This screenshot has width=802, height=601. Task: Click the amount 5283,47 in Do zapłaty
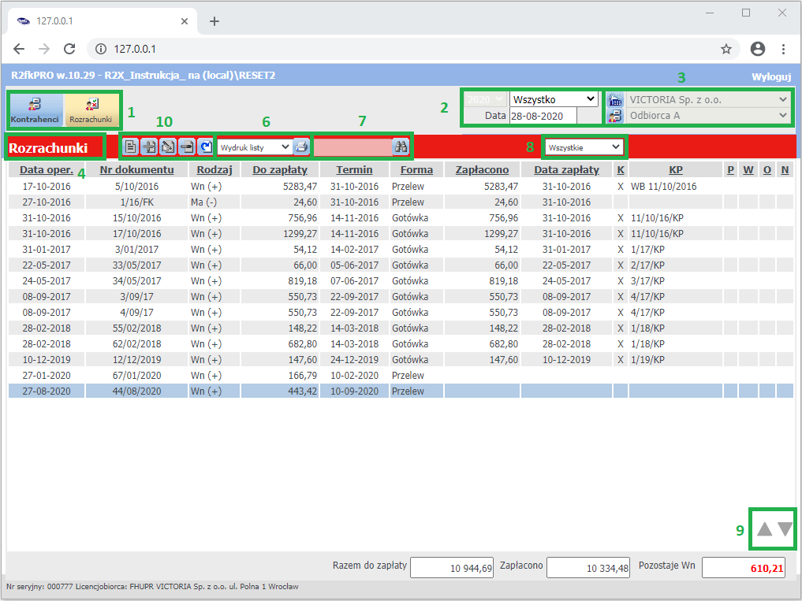300,187
